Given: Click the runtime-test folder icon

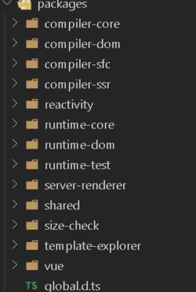Looking at the screenshot, I should pyautogui.click(x=32, y=164).
